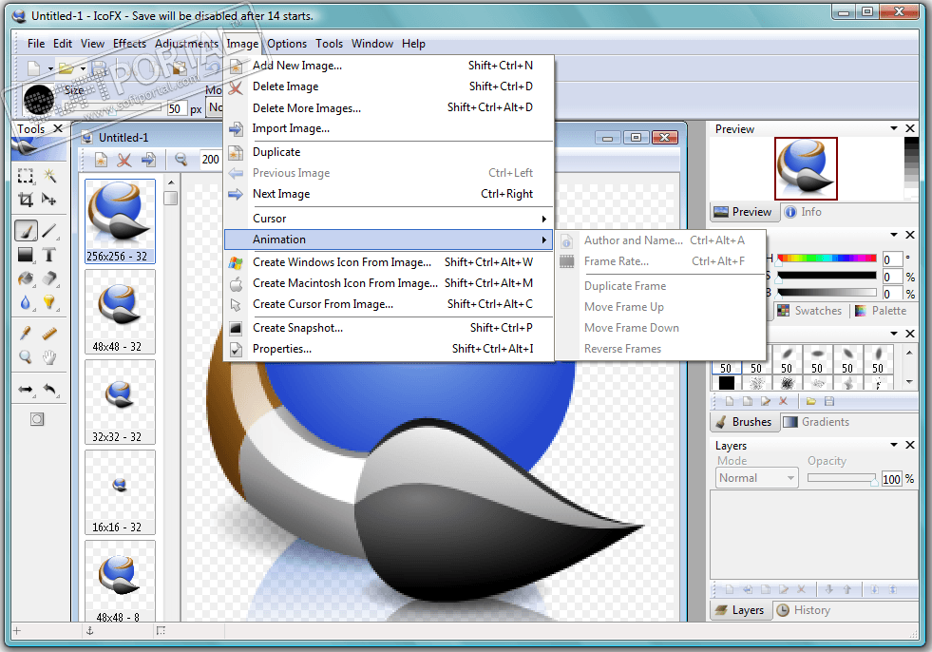Open Preview panel options arrow
The image size is (932, 652).
click(893, 128)
